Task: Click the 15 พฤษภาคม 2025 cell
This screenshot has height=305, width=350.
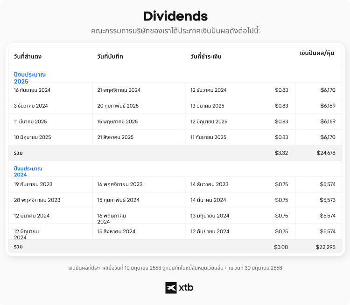Action: pyautogui.click(x=118, y=122)
